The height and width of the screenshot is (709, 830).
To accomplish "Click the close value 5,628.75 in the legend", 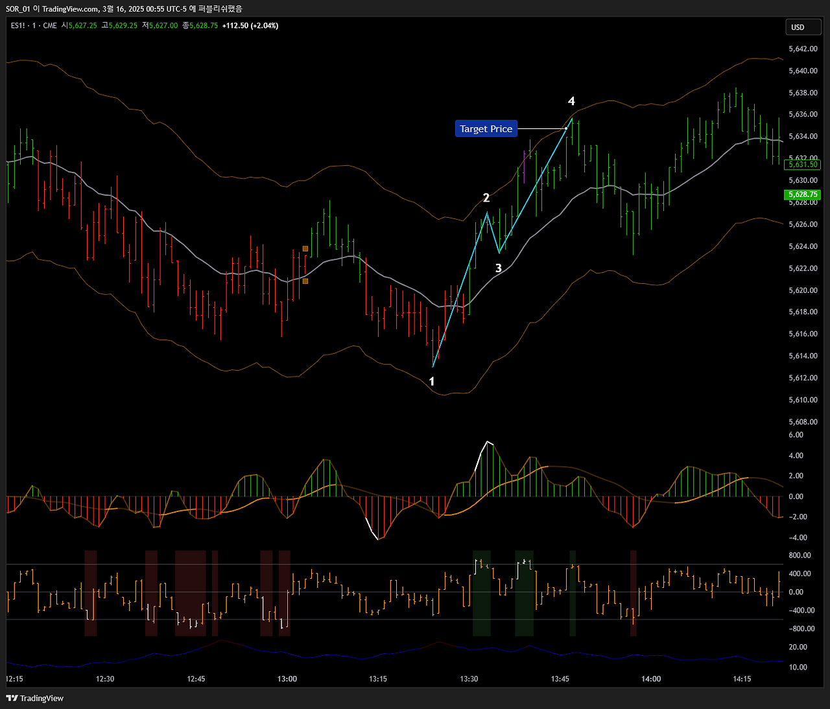I will click(204, 26).
